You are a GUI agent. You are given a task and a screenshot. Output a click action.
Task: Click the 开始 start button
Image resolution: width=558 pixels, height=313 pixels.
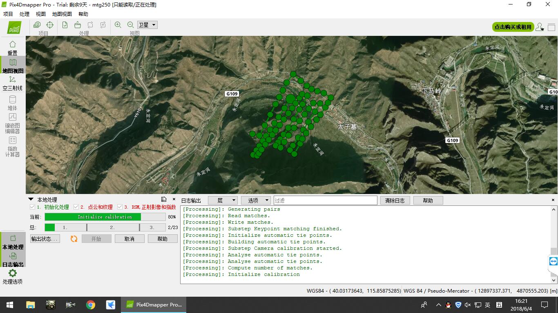coord(96,239)
